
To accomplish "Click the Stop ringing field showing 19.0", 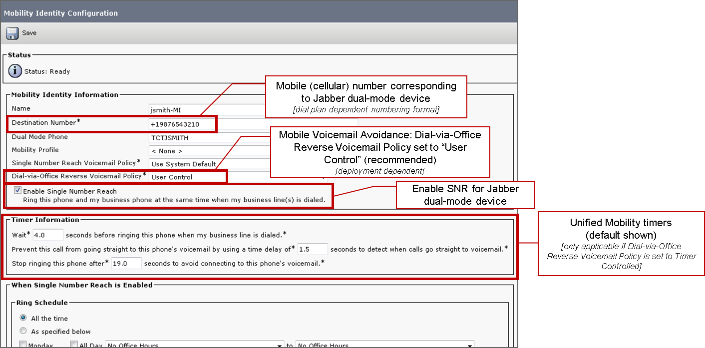I will coord(126,263).
